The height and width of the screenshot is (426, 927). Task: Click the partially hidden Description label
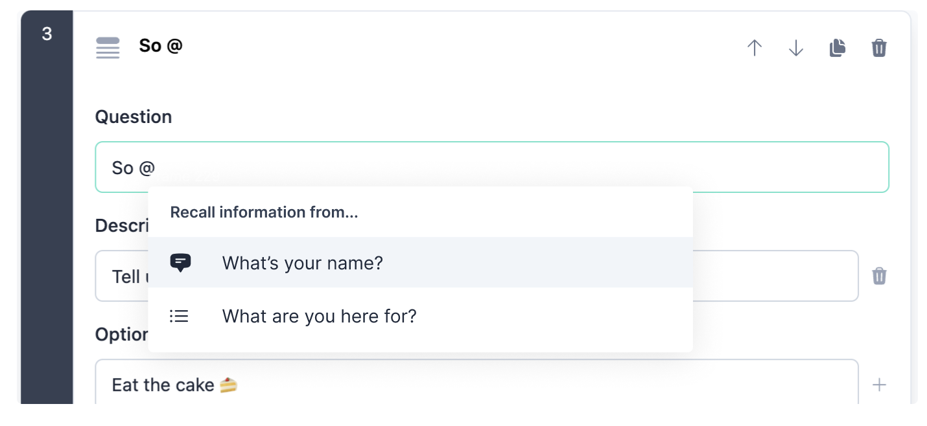coord(122,225)
